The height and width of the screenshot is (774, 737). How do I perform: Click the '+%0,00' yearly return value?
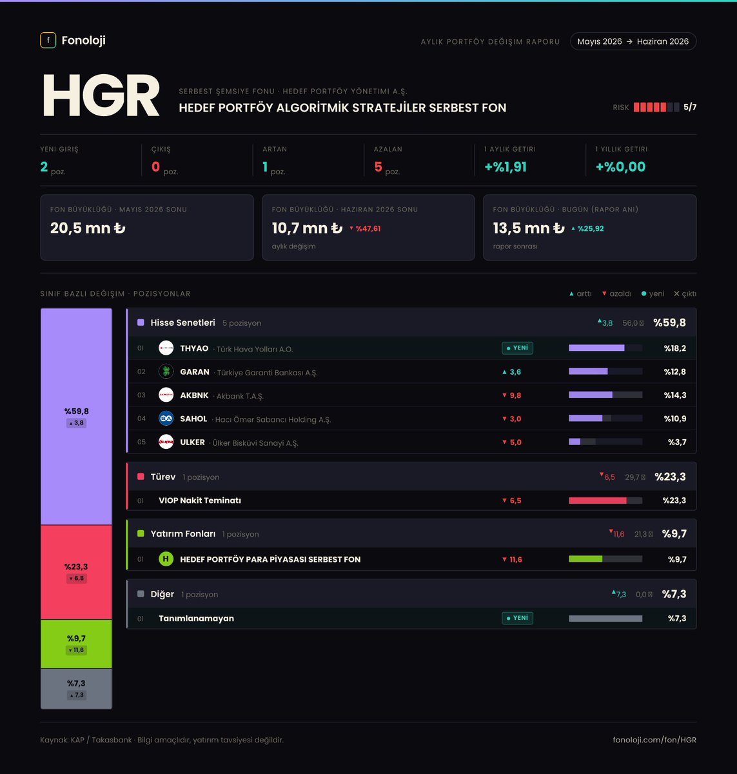620,166
